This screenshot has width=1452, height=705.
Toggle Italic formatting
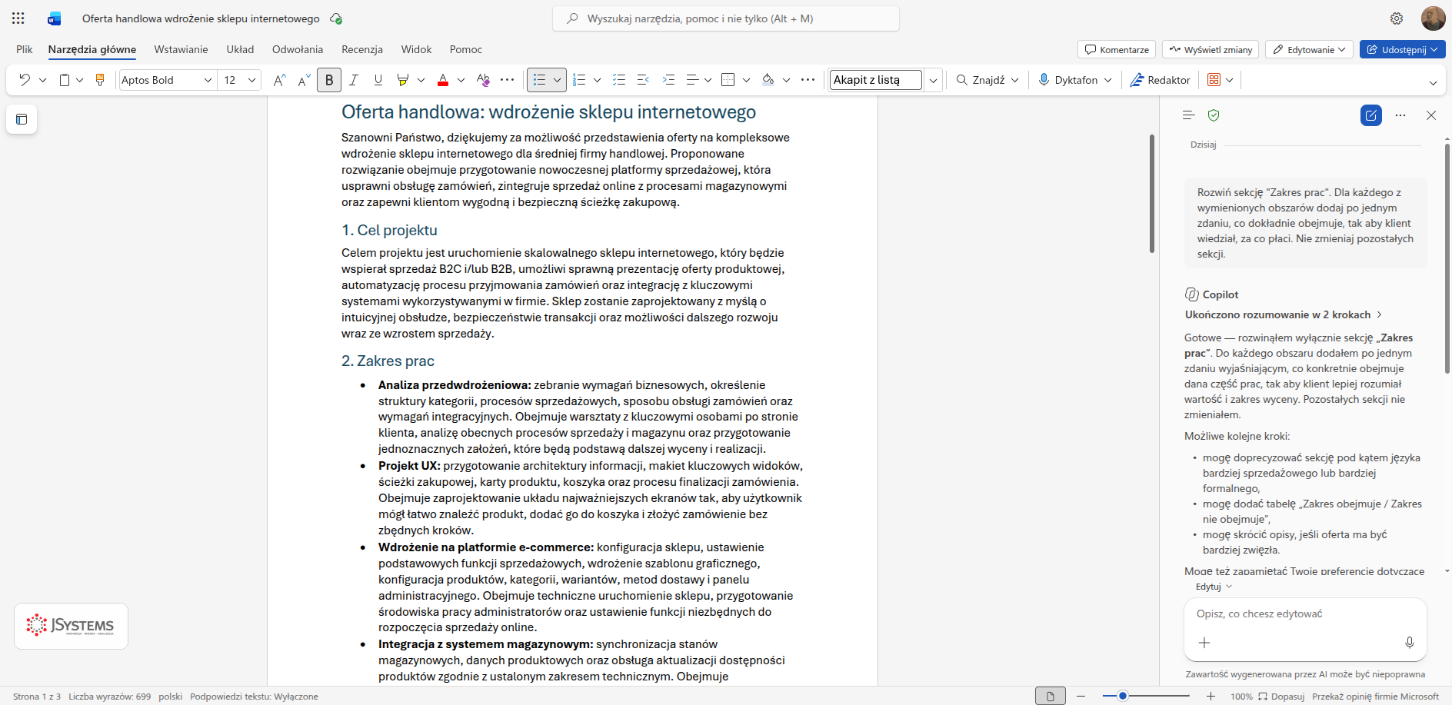[354, 80]
